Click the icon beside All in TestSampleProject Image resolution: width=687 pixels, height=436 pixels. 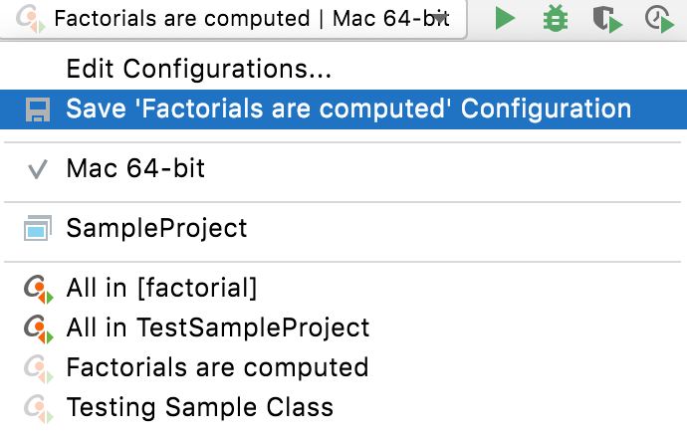tap(37, 328)
